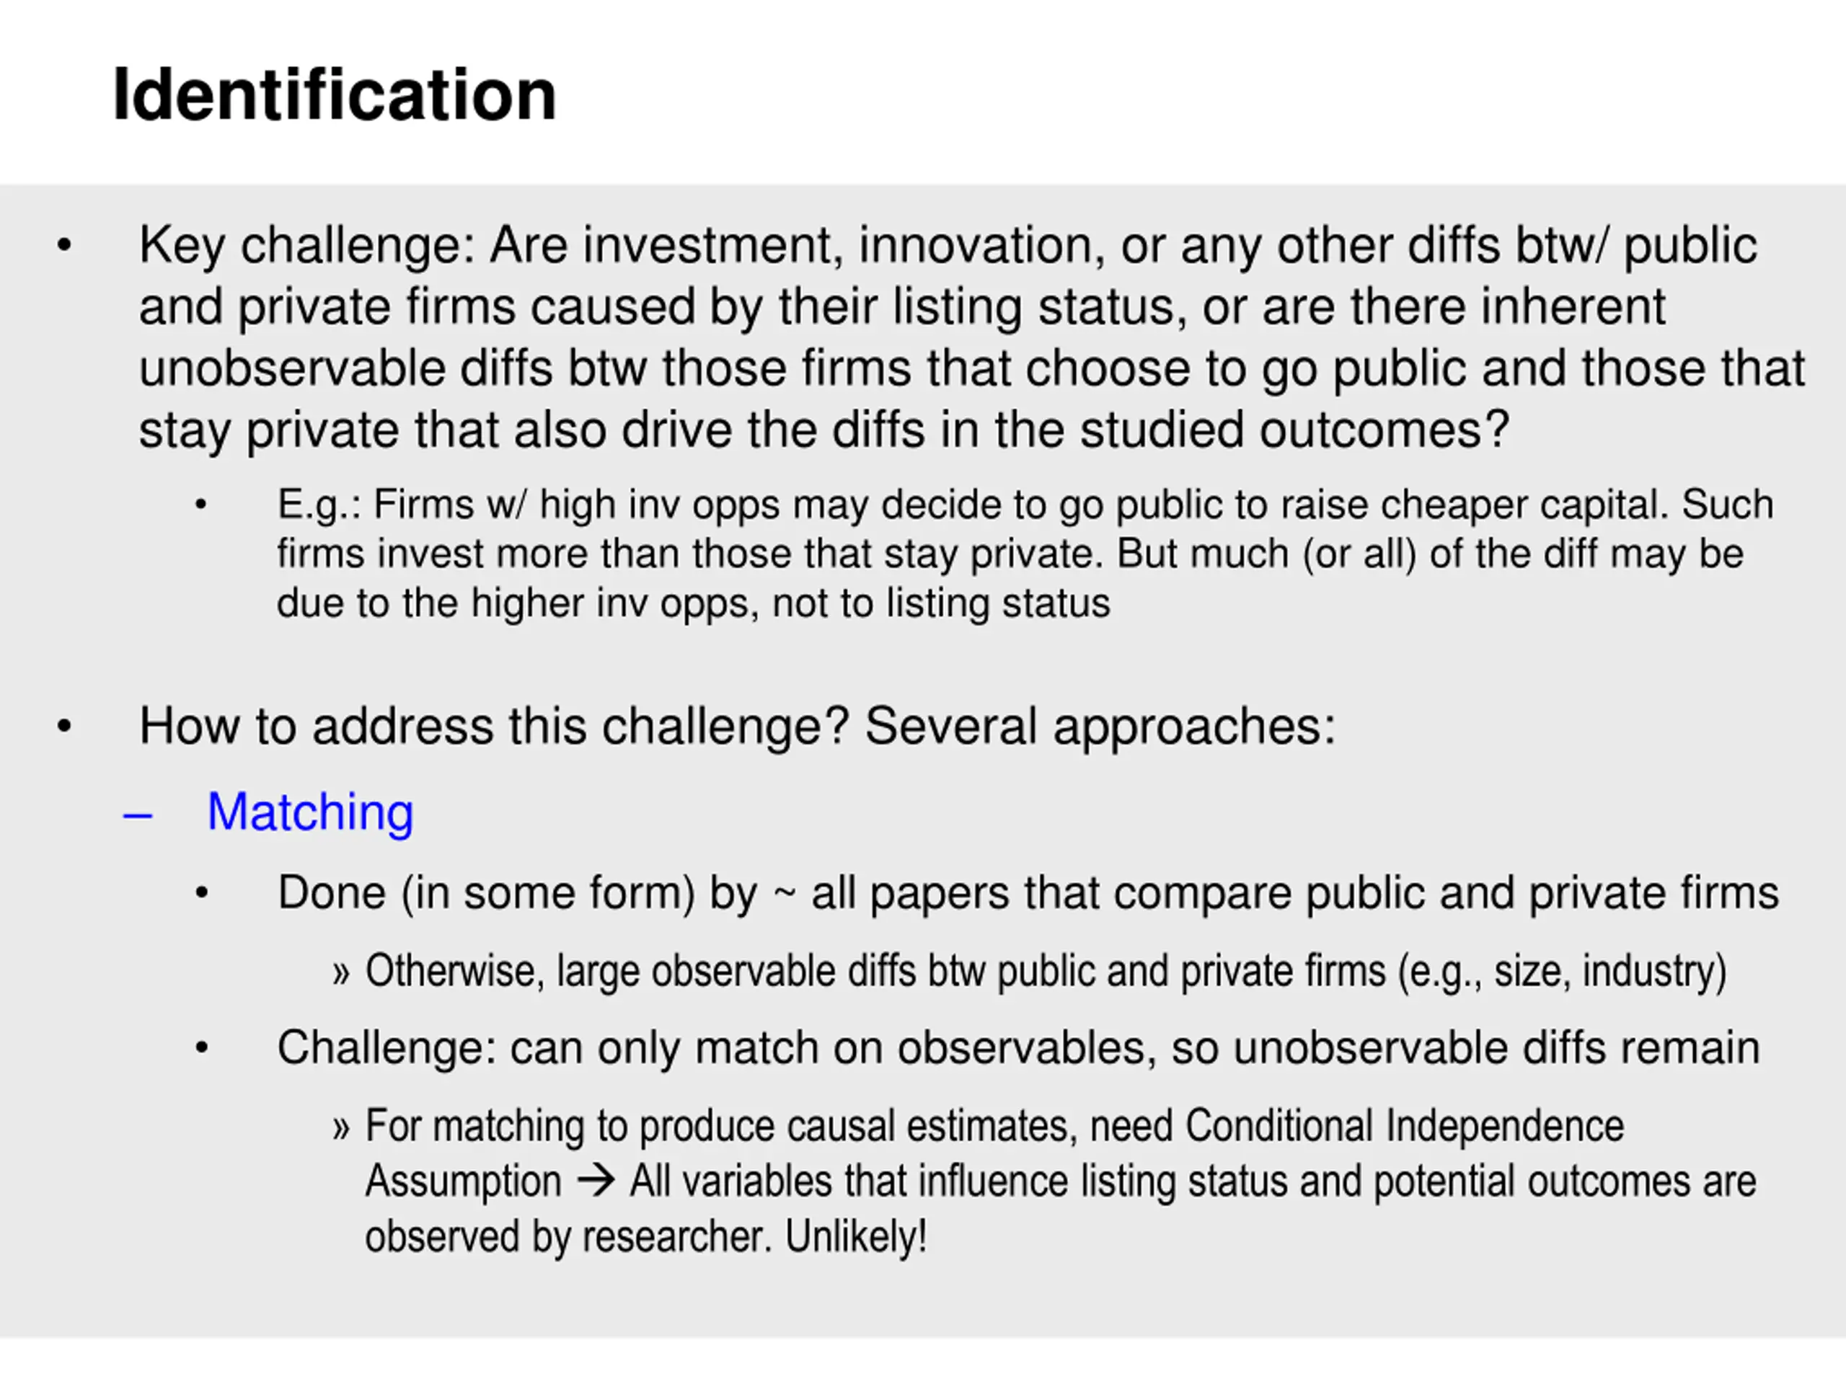Click the blue "Matching" heading

coord(309,812)
